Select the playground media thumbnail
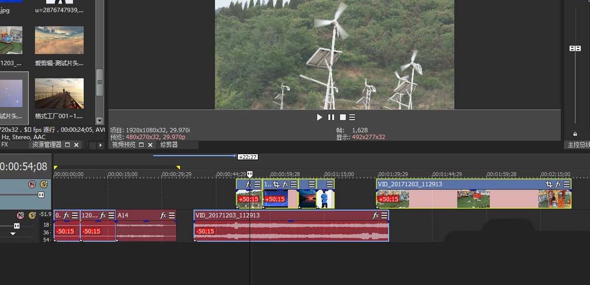The height and width of the screenshot is (285, 590). pos(11,40)
